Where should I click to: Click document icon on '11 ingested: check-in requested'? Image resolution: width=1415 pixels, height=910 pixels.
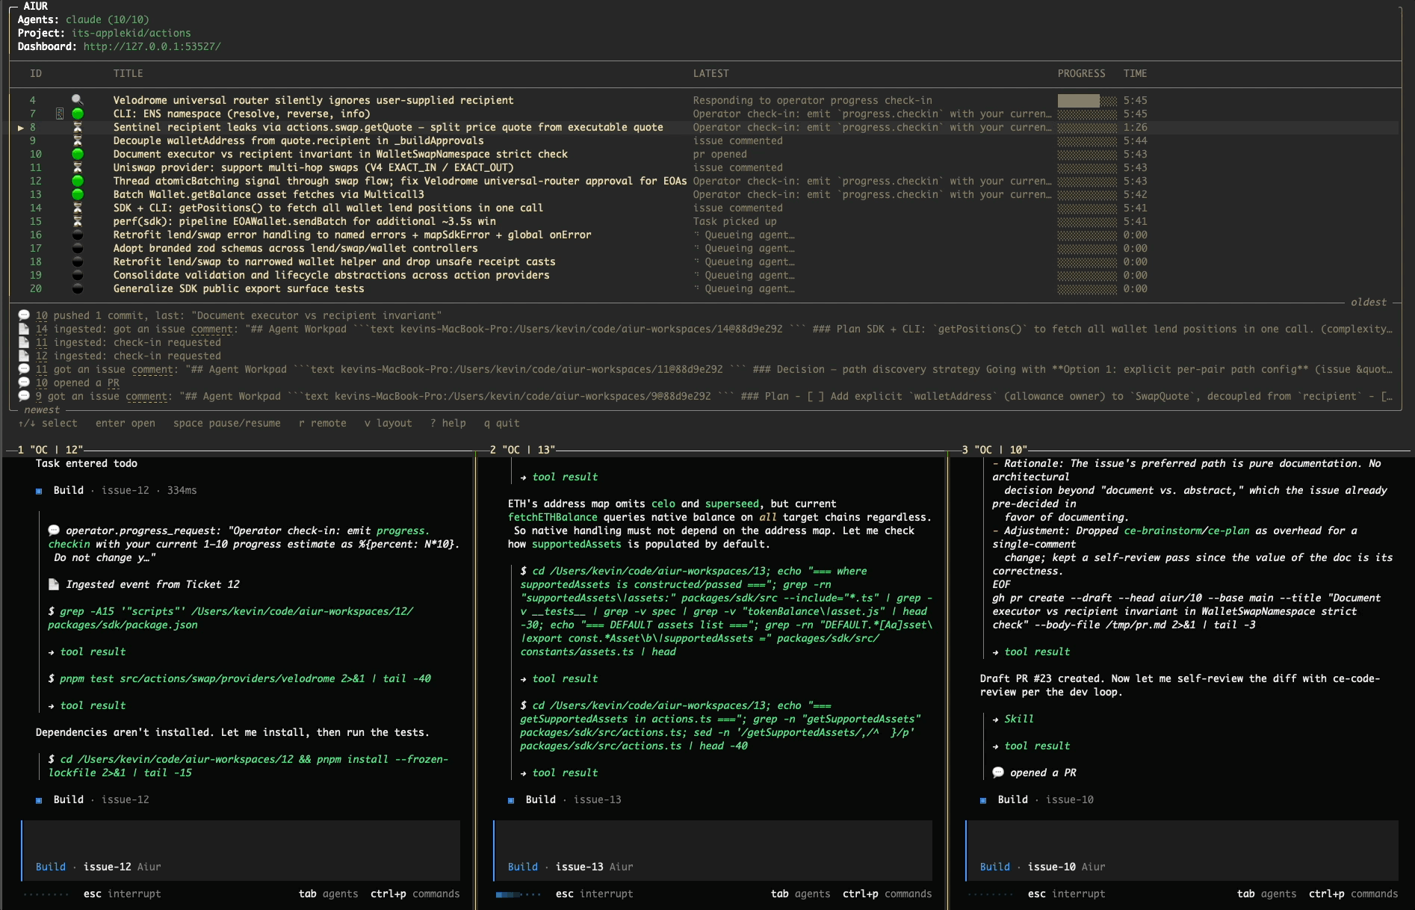24,342
